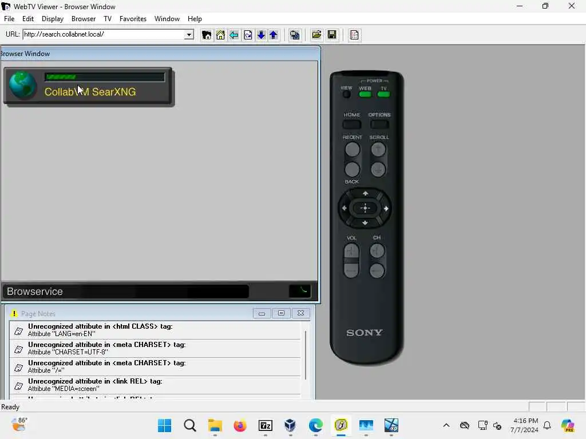The width and height of the screenshot is (586, 439).
Task: Reload page using the document-arrow toolbar icon
Action: click(248, 35)
